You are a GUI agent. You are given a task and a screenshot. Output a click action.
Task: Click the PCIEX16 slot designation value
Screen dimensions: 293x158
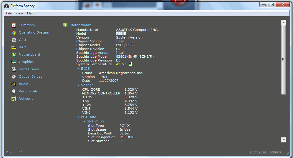tap(127, 137)
